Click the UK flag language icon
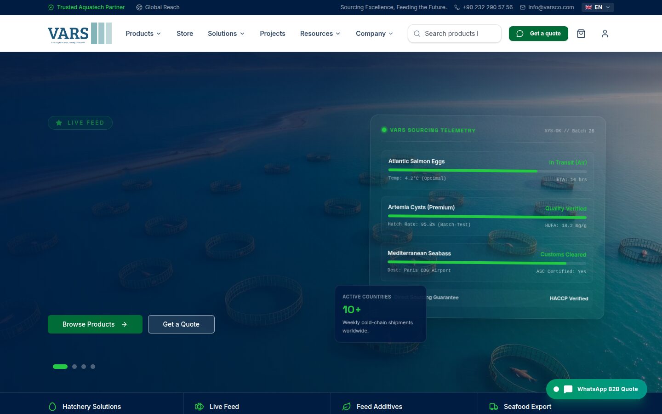The width and height of the screenshot is (662, 414). [588, 7]
